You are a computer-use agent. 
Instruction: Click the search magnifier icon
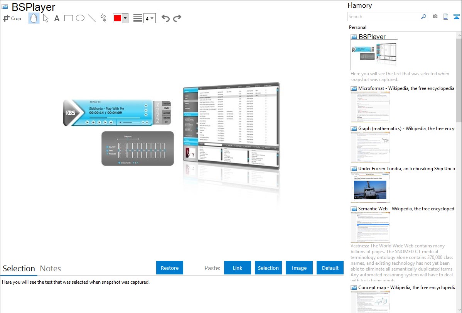(424, 17)
